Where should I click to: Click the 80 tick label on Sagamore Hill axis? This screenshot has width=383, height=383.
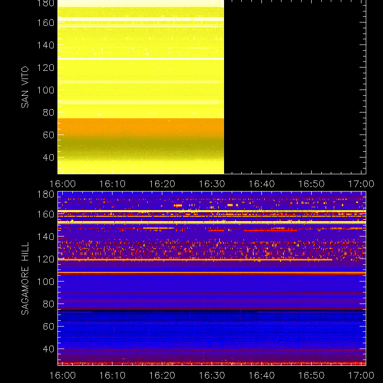(x=48, y=304)
